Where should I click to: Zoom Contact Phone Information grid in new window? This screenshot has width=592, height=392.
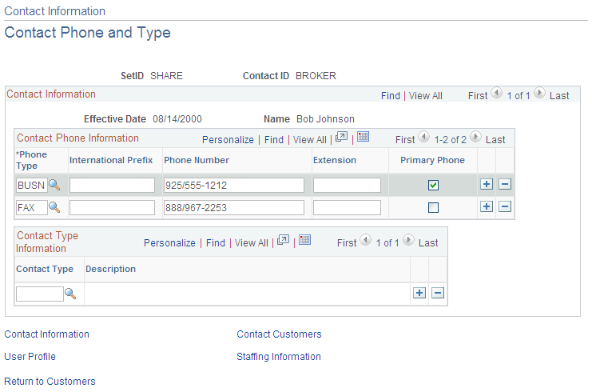coord(341,137)
